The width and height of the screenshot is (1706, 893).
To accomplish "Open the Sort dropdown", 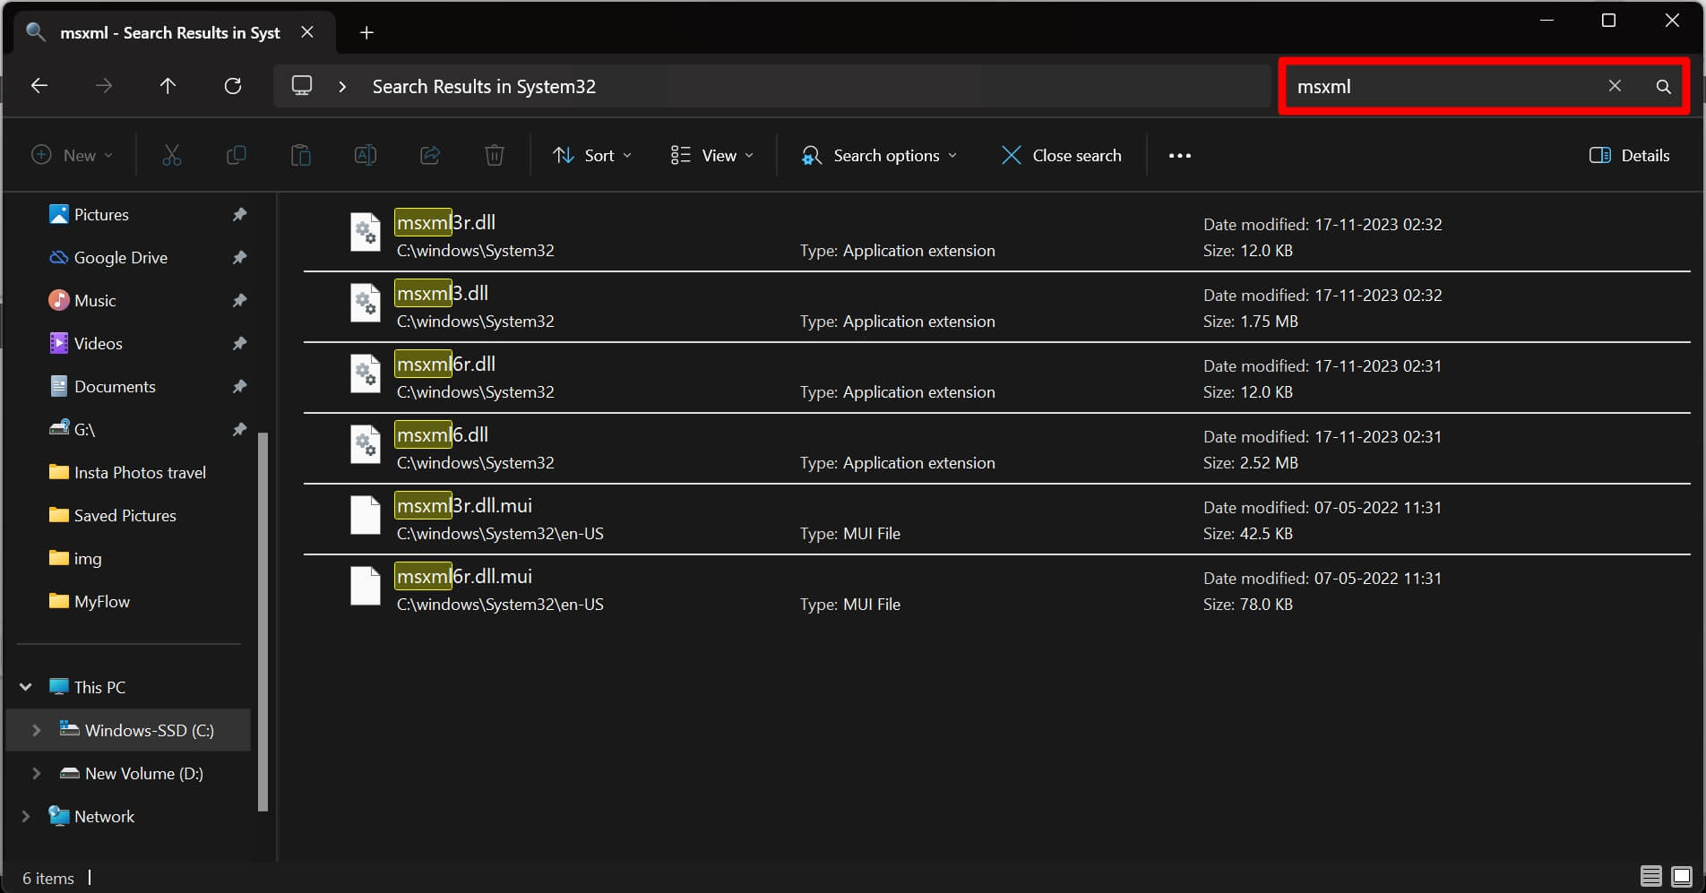I will 592,155.
